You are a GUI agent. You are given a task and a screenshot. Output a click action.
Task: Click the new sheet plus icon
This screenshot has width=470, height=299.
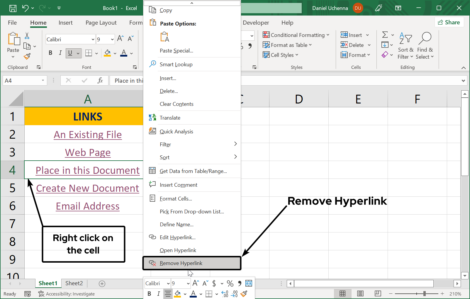[x=102, y=283]
